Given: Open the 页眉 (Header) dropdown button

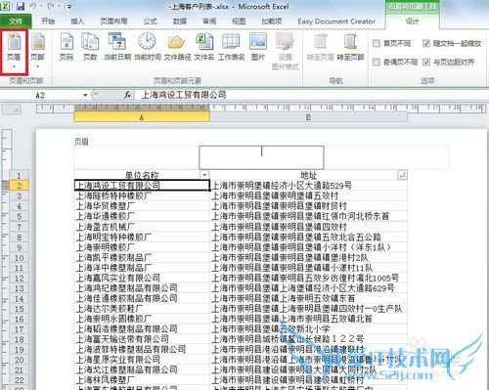Looking at the screenshot, I should click(x=14, y=52).
